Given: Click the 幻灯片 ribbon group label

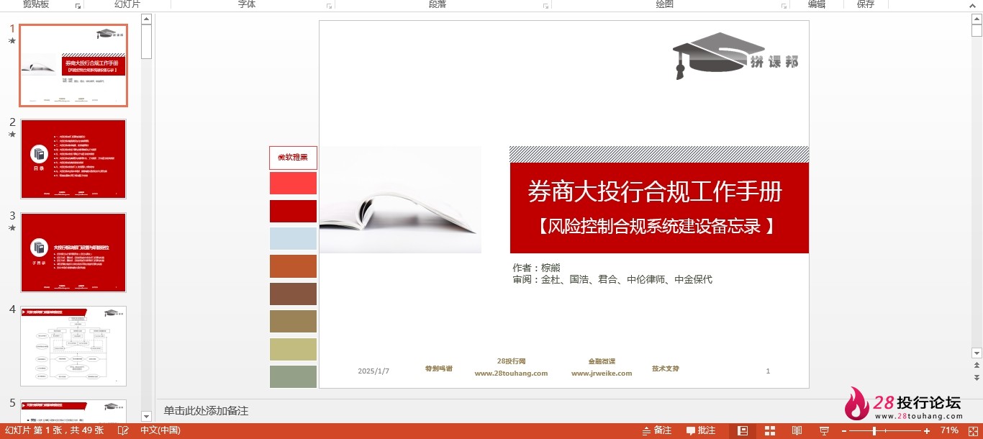Looking at the screenshot, I should click(x=127, y=4).
